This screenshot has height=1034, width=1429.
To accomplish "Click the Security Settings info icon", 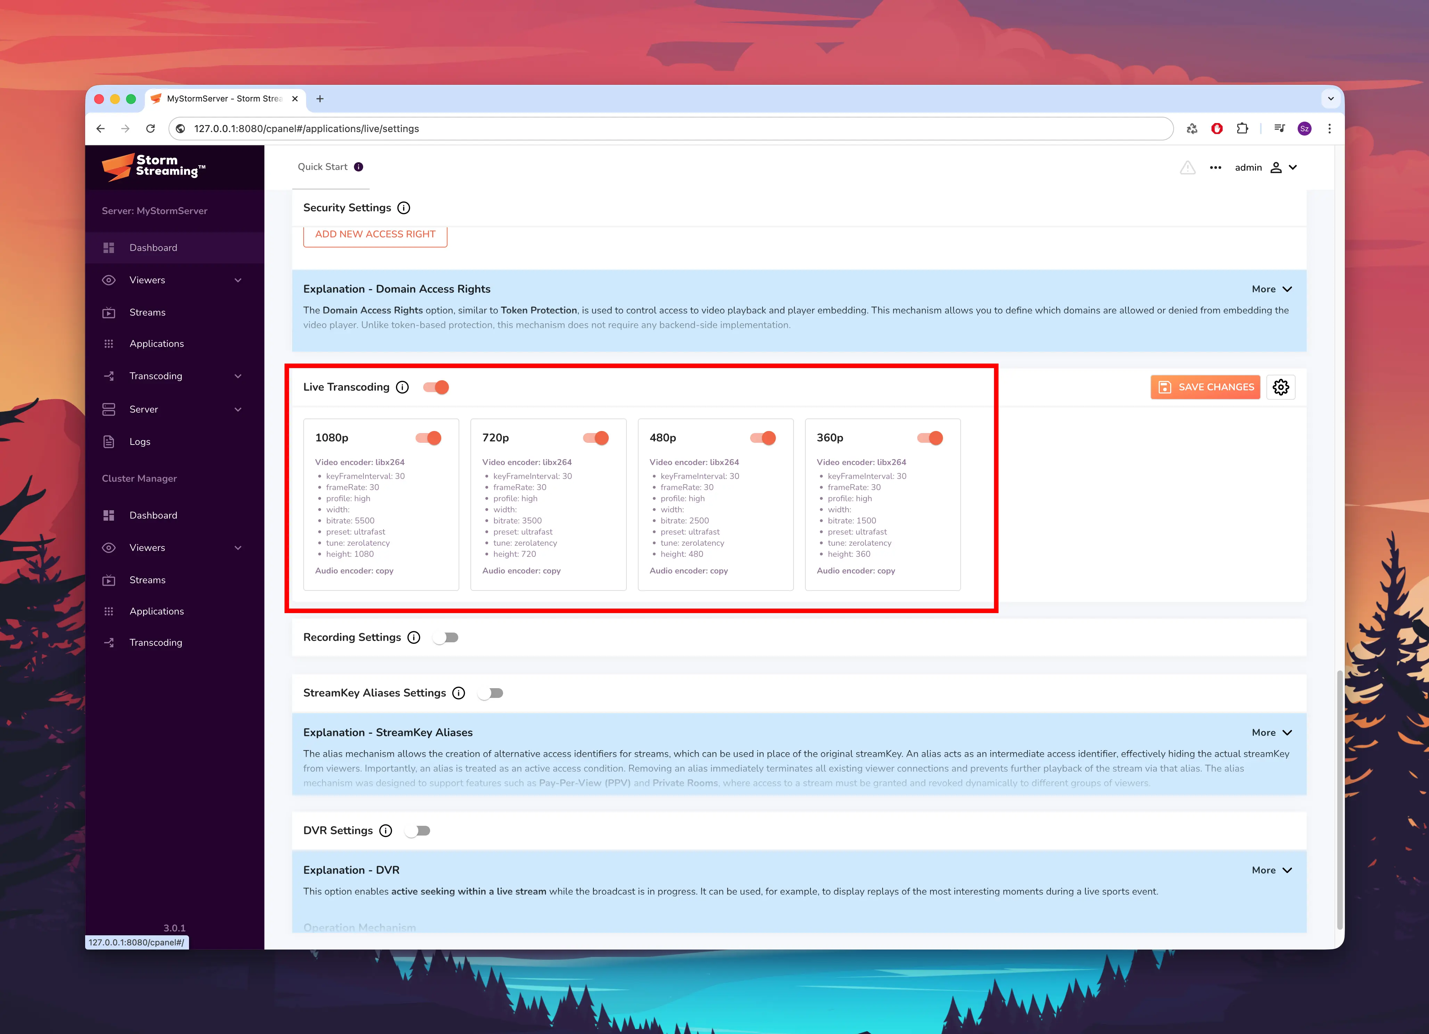I will (x=404, y=208).
